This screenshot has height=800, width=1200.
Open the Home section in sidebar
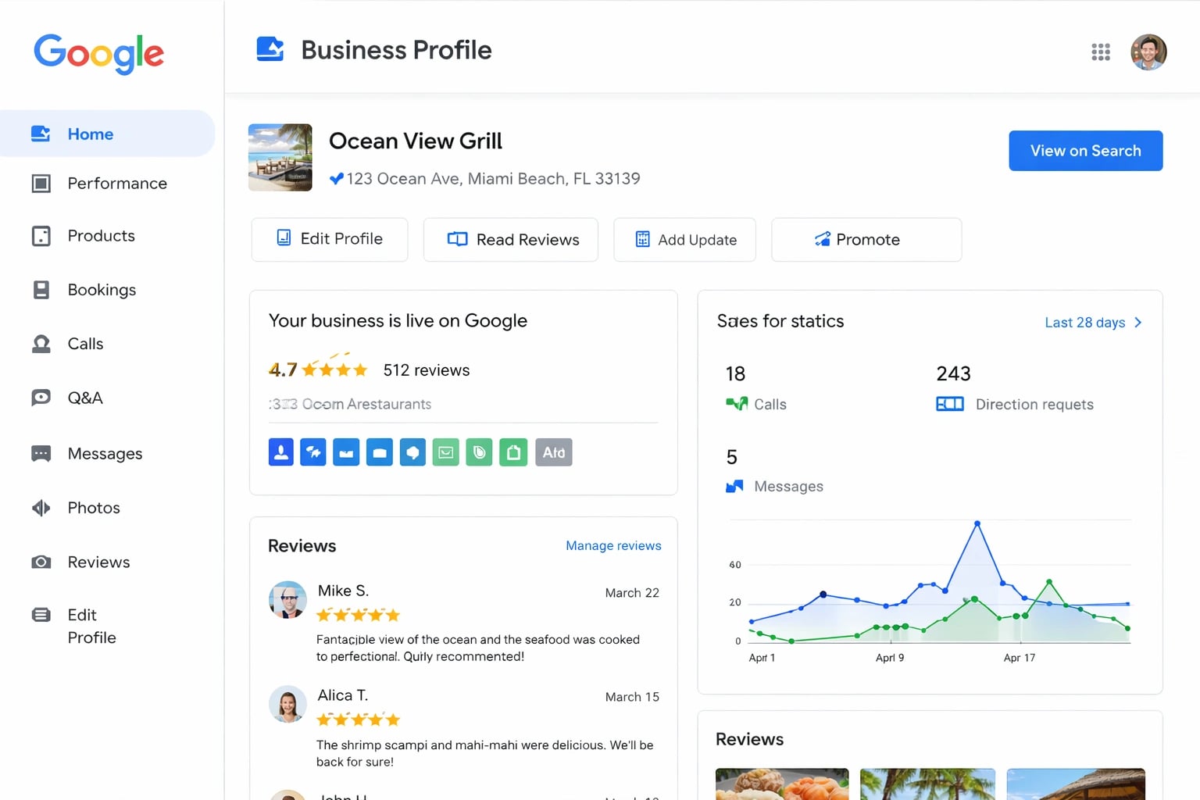[x=89, y=134]
